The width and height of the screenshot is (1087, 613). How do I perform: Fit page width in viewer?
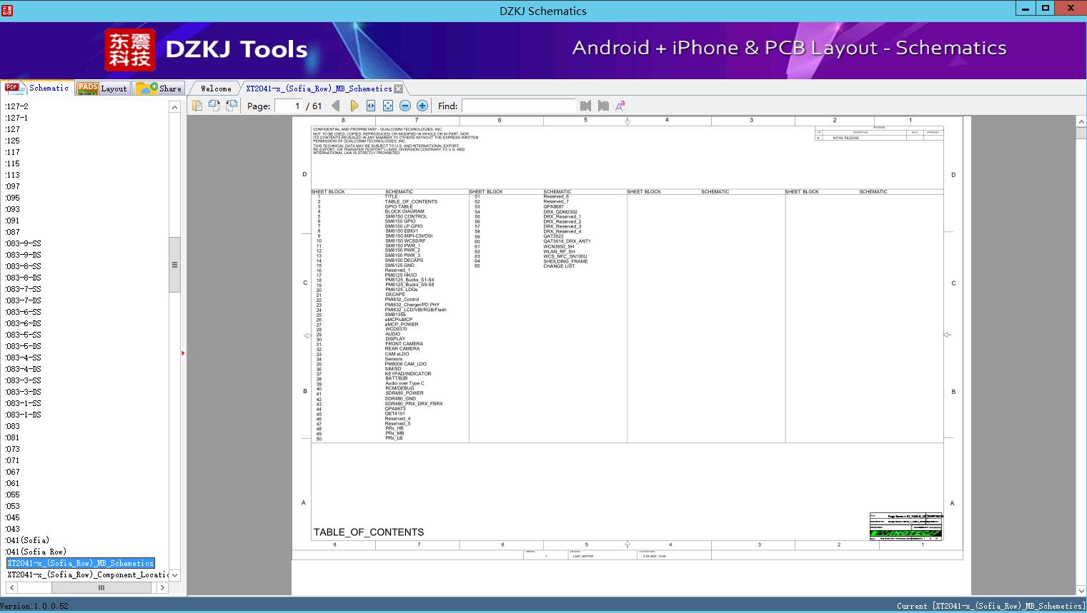click(371, 106)
